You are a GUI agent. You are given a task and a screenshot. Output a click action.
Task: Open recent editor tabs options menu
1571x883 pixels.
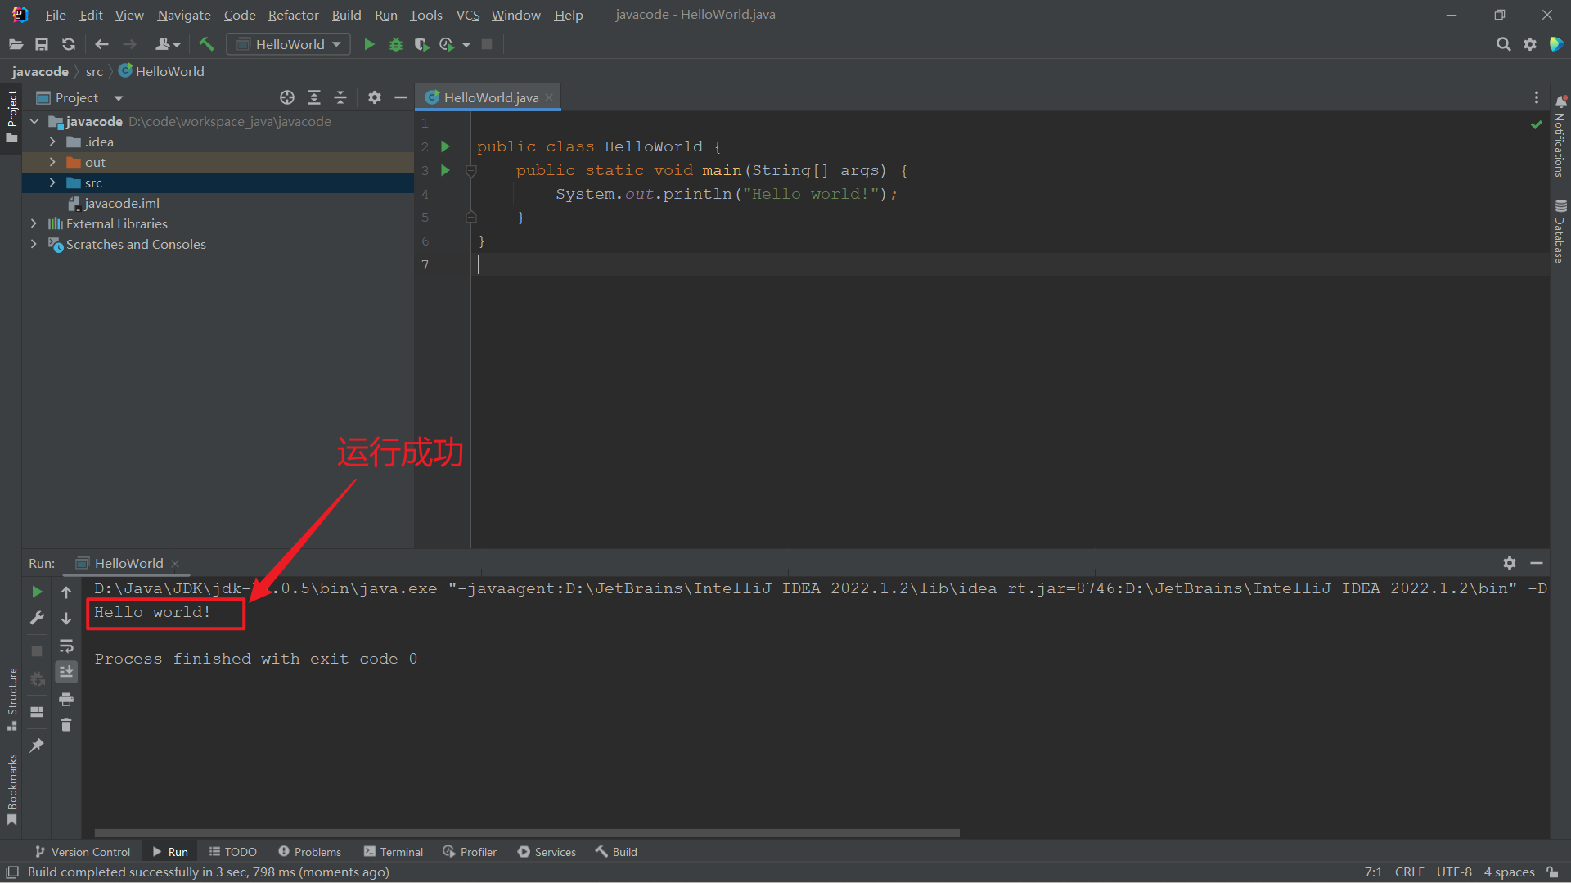click(1536, 97)
